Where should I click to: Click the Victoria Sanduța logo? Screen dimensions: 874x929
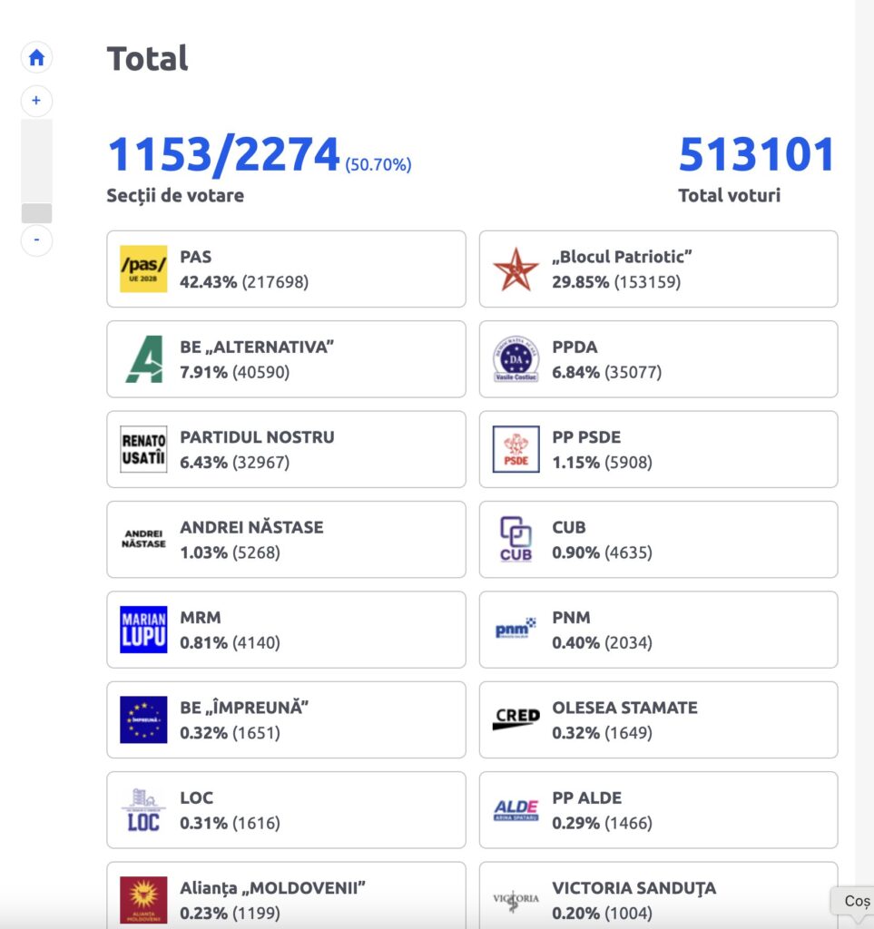(516, 901)
